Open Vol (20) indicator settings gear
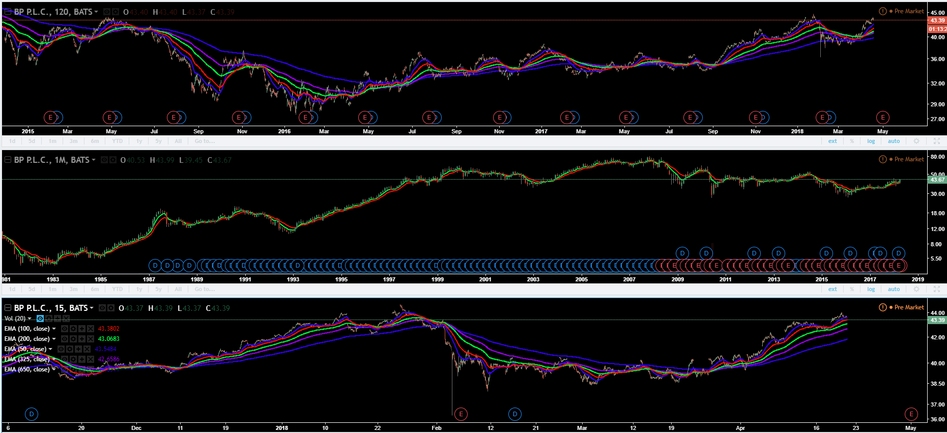 pos(49,319)
